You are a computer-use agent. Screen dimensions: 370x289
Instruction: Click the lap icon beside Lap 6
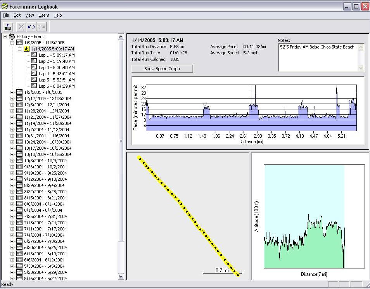point(34,86)
